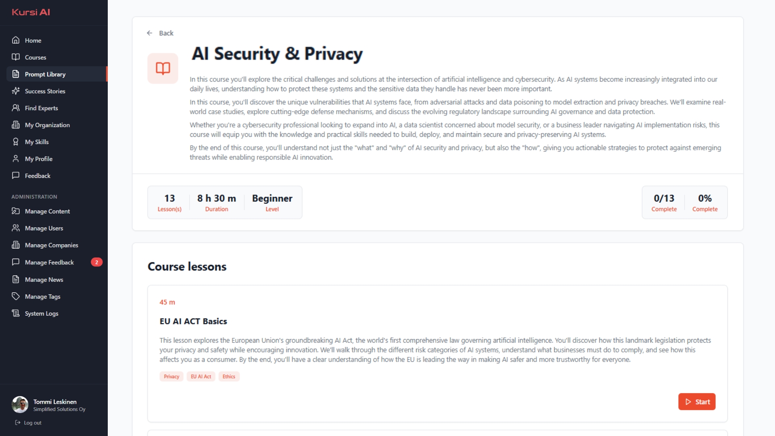775x436 pixels.
Task: Open Manage Companies
Action: [51, 245]
